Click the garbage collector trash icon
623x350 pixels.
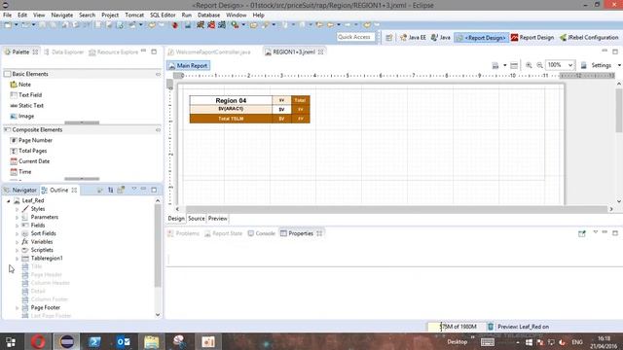pyautogui.click(x=491, y=327)
